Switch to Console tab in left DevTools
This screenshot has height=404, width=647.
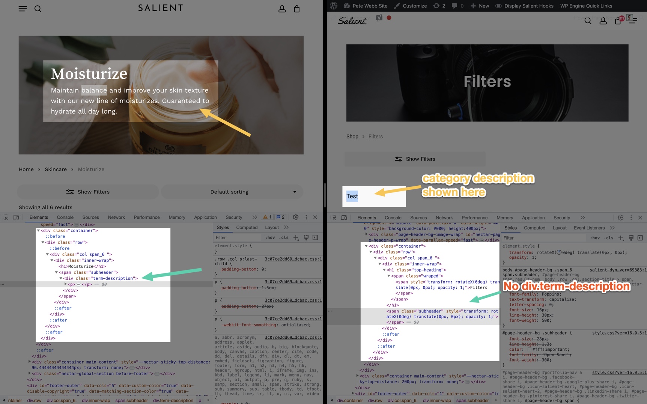65,217
